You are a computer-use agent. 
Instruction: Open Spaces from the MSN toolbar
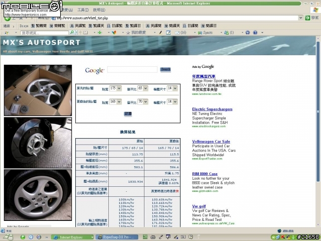(x=205, y=33)
